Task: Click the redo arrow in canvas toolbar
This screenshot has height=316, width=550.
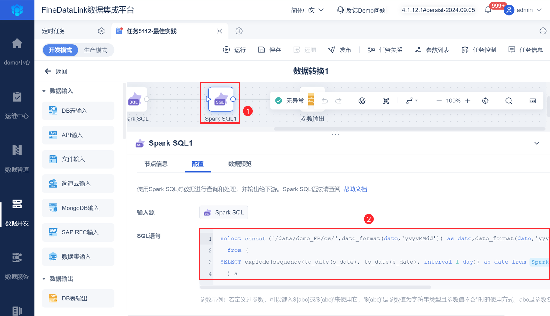Action: 338,101
